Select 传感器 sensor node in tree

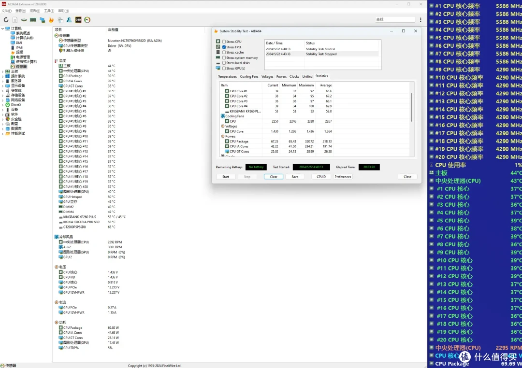[21, 67]
